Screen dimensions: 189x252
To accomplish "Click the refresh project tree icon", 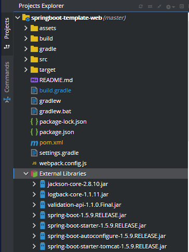I will click(x=141, y=6).
